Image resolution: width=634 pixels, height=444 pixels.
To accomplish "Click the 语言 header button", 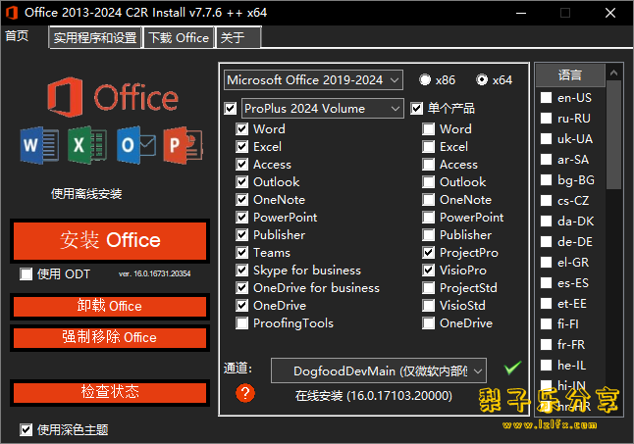I will click(570, 75).
